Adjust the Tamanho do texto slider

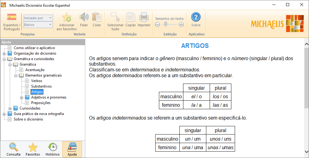pyautogui.click(x=166, y=24)
